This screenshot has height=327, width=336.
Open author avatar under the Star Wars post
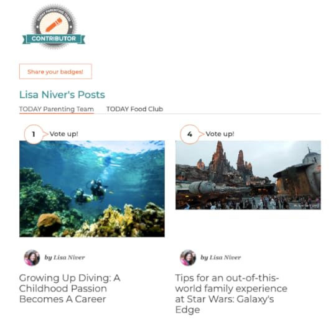pyautogui.click(x=188, y=257)
